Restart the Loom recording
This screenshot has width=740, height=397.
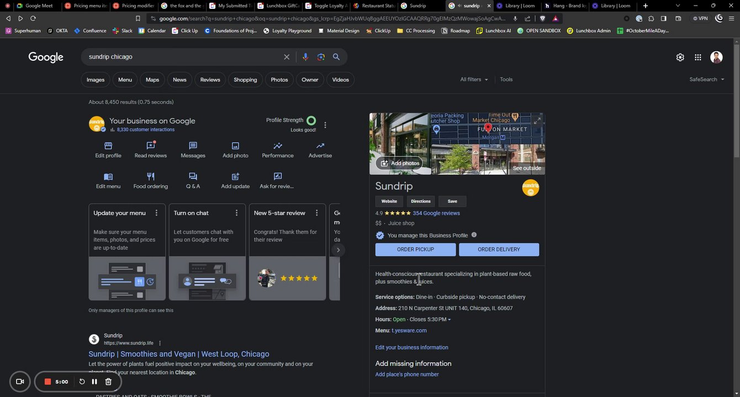(82, 382)
